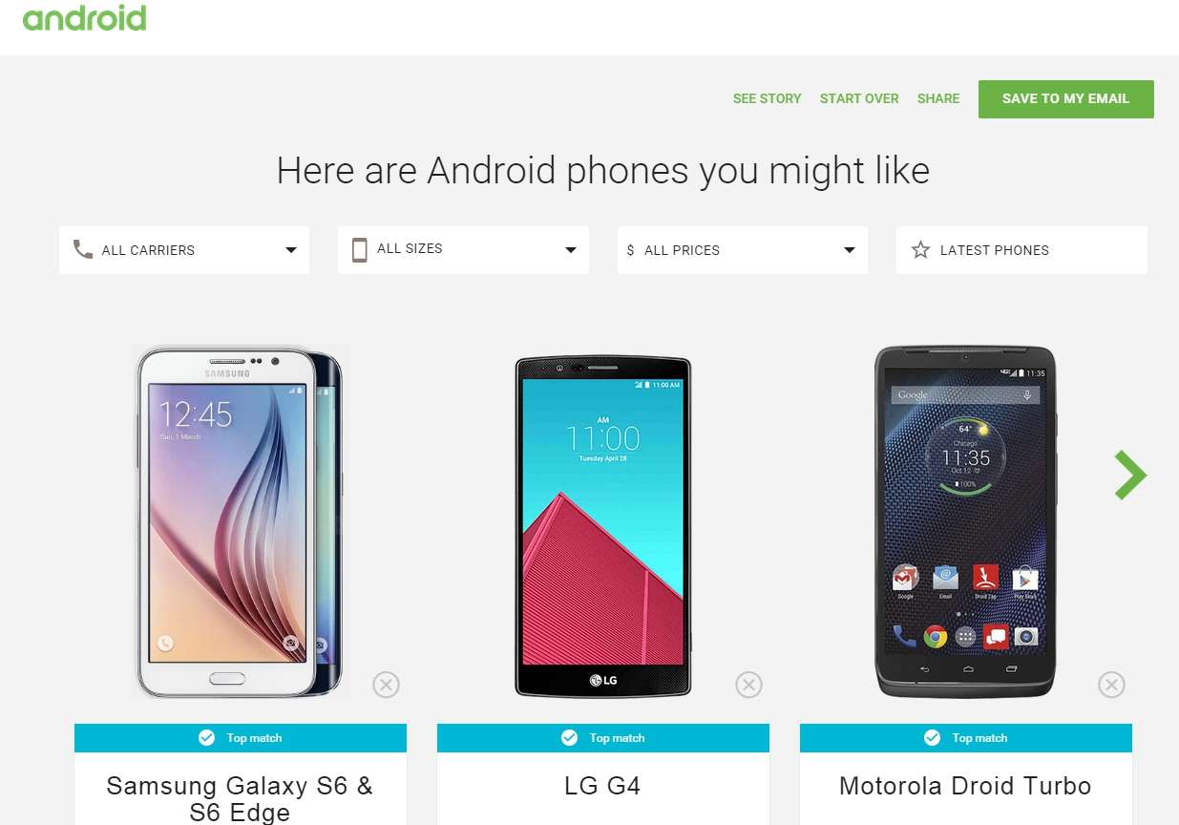Show next phones with green arrow
Viewport: 1179px width, 825px height.
click(1130, 475)
